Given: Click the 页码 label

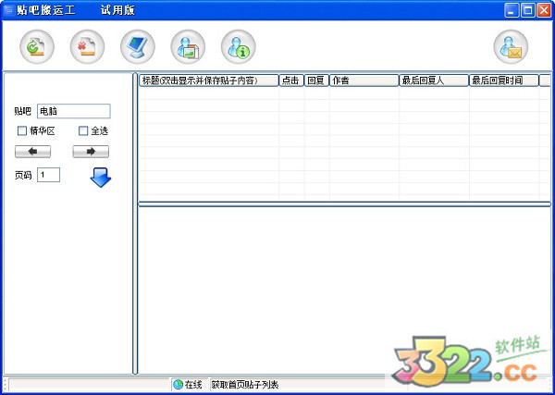Looking at the screenshot, I should click(23, 175).
